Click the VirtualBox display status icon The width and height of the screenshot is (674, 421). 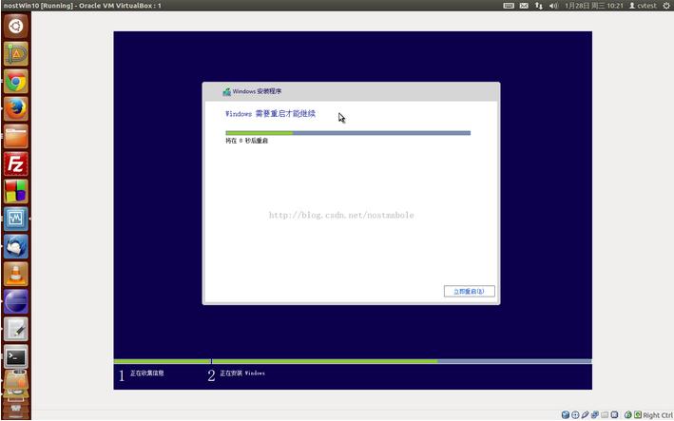(x=615, y=415)
